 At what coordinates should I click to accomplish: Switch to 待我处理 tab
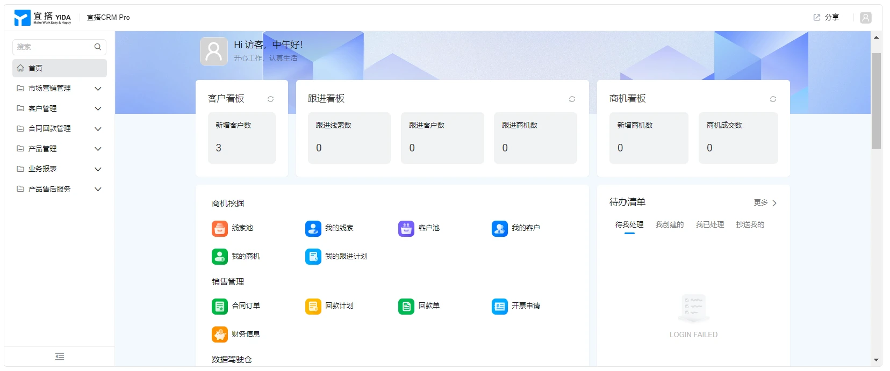coord(629,225)
